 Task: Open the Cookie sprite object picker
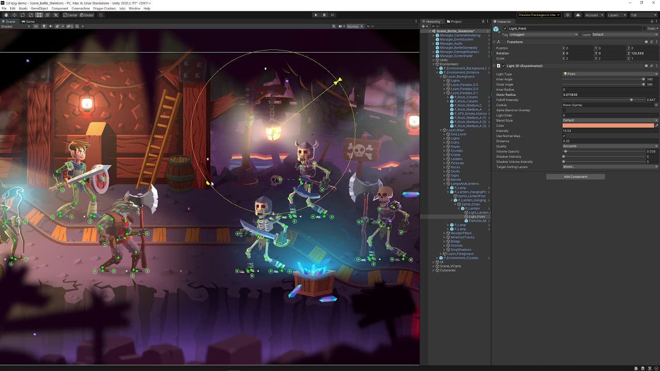(x=656, y=105)
